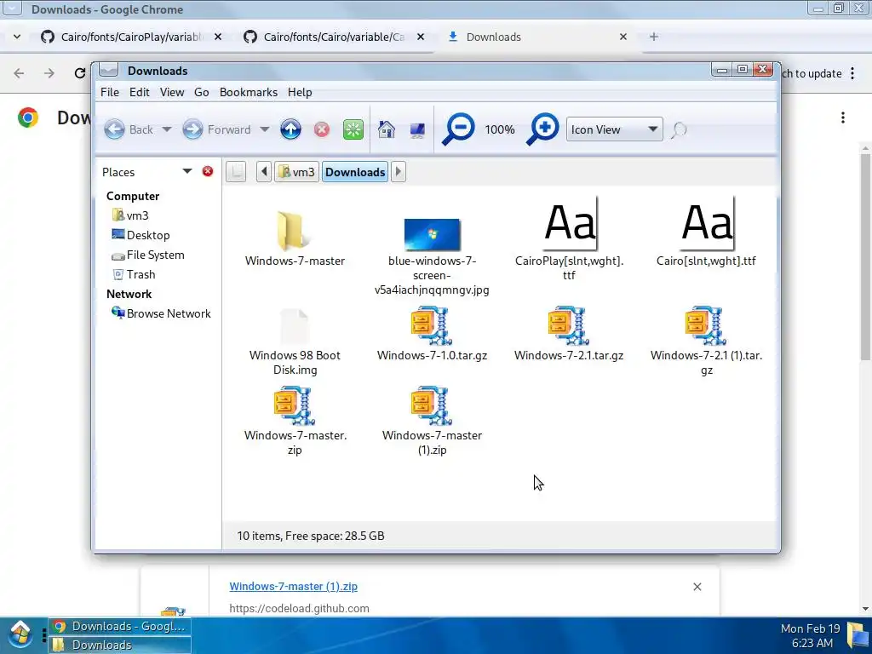
Task: Toggle the location text entry button
Action: pos(236,172)
